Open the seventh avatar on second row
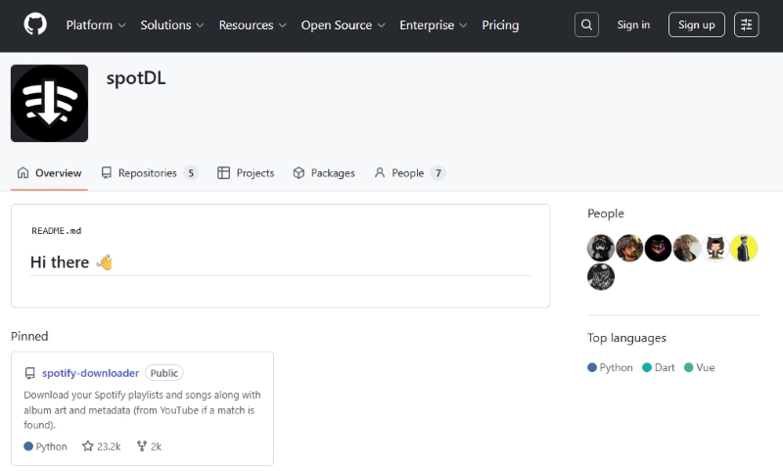This screenshot has height=471, width=783. 601,277
